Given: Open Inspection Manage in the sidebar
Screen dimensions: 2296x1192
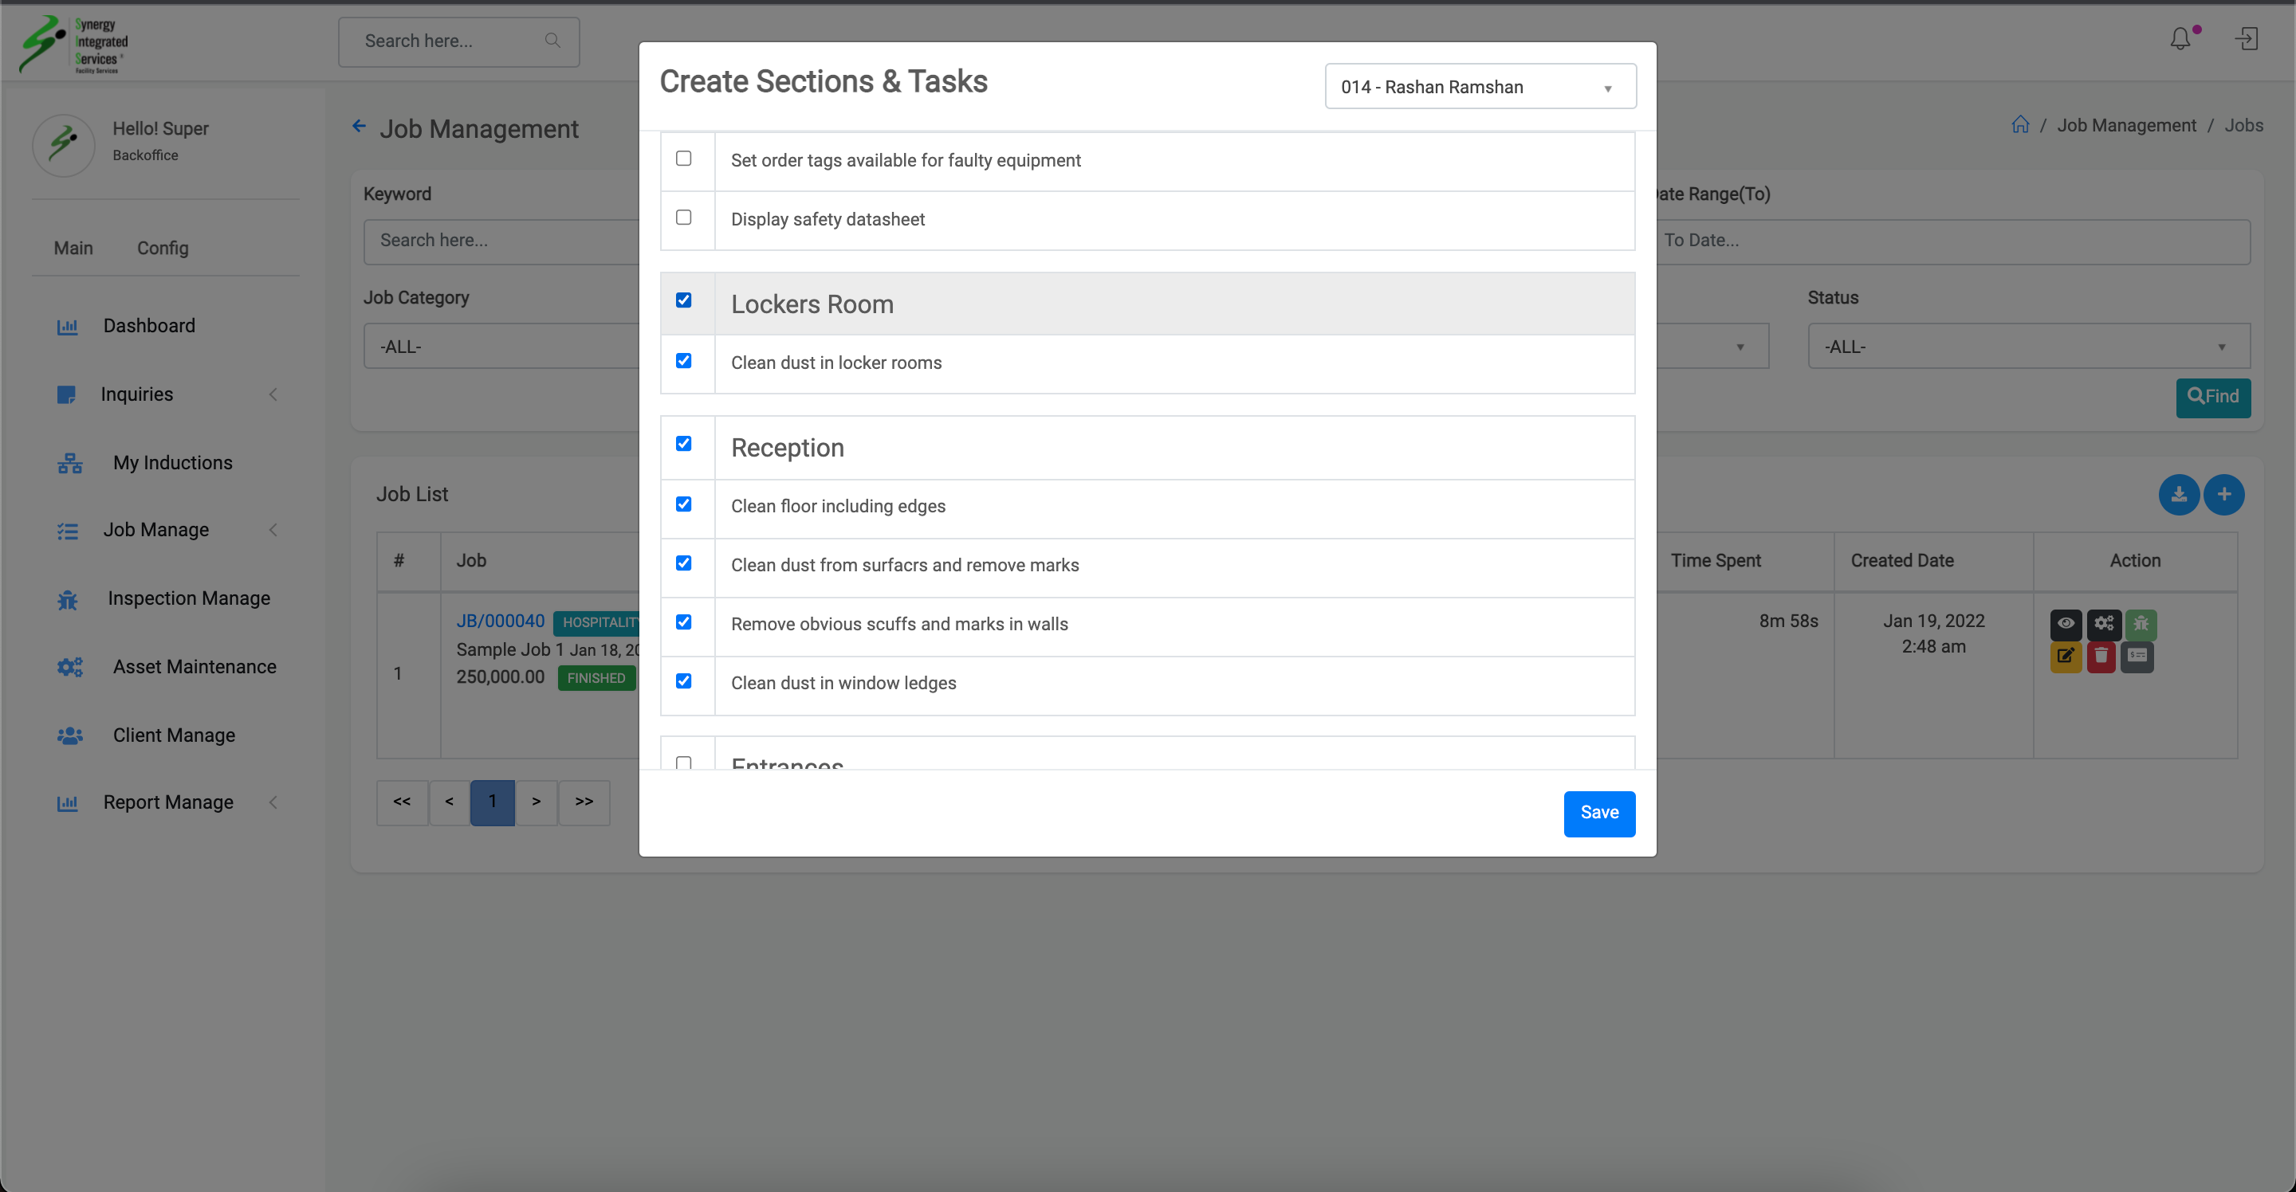Looking at the screenshot, I should 188,598.
